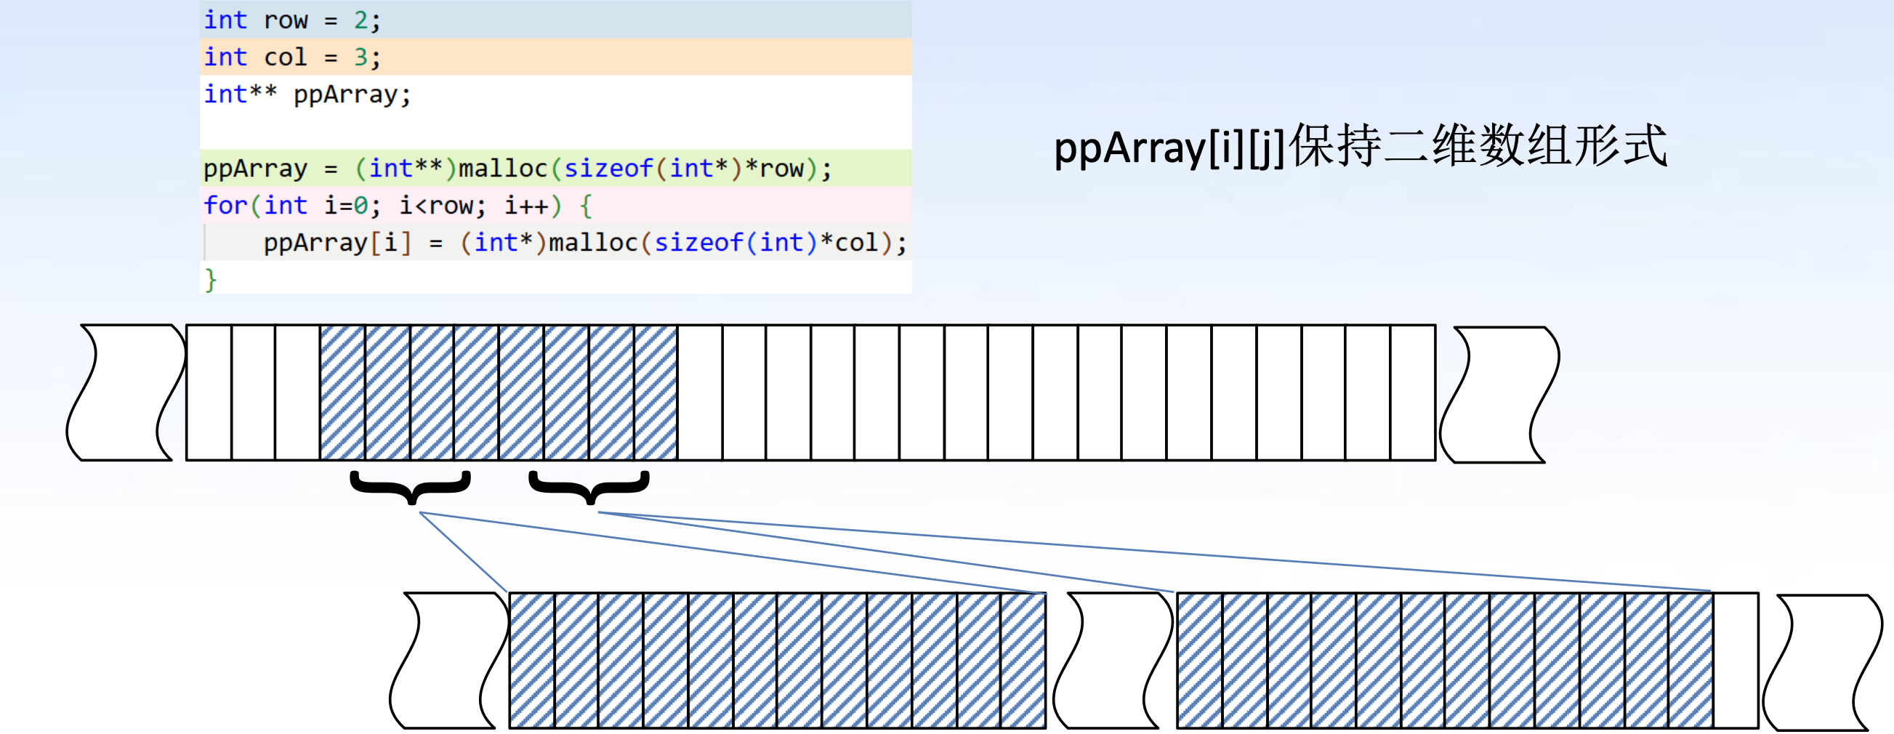Click the wavy break shape at bottom-left
Image resolution: width=1894 pixels, height=734 pixels.
click(448, 661)
